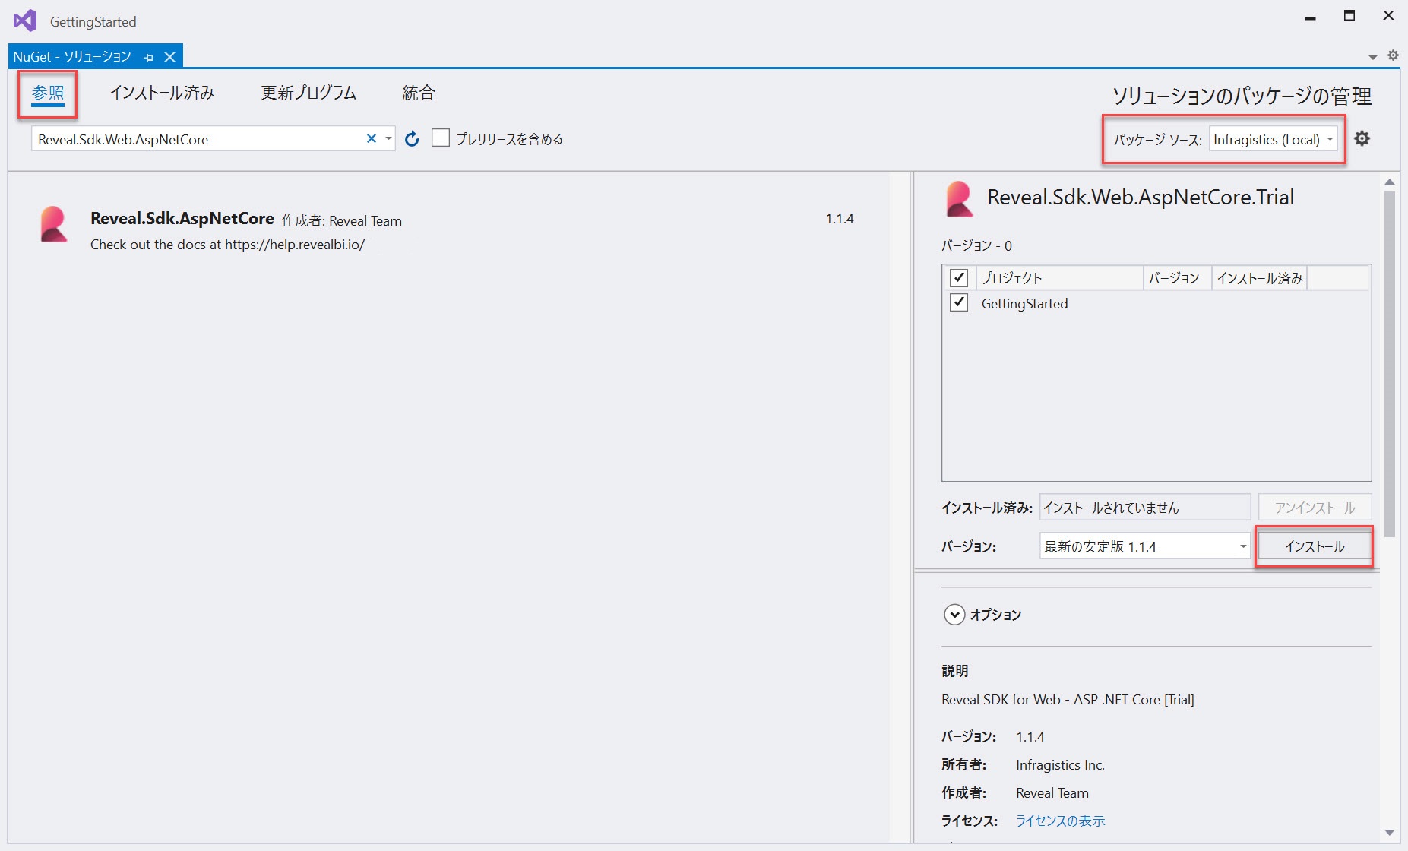This screenshot has width=1408, height=851.
Task: Click the Visual Studio logo icon
Action: coord(25,21)
